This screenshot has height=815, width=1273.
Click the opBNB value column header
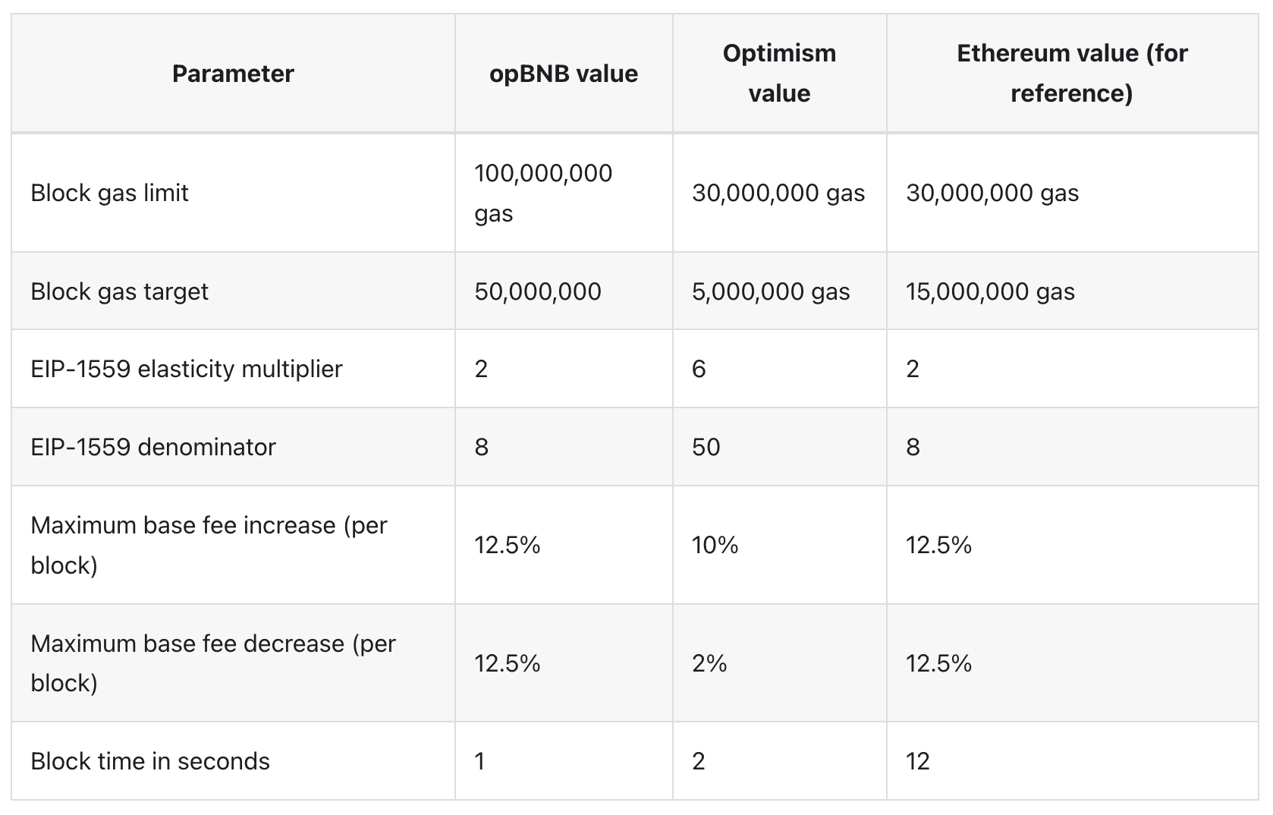tap(564, 74)
